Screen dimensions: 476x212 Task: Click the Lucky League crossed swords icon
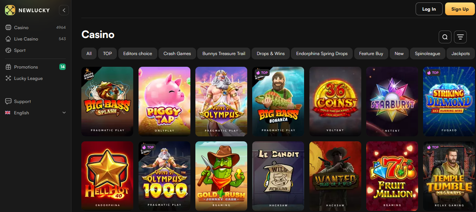[x=9, y=78]
